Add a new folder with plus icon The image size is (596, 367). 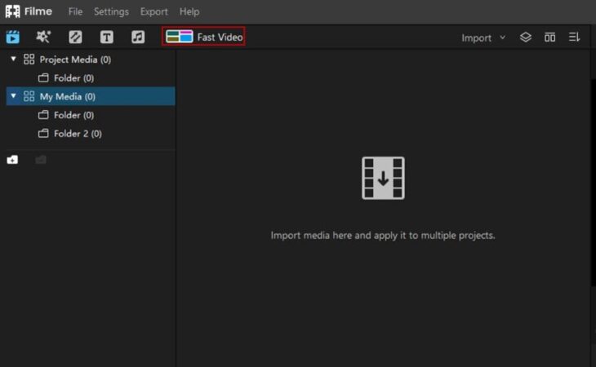click(12, 160)
